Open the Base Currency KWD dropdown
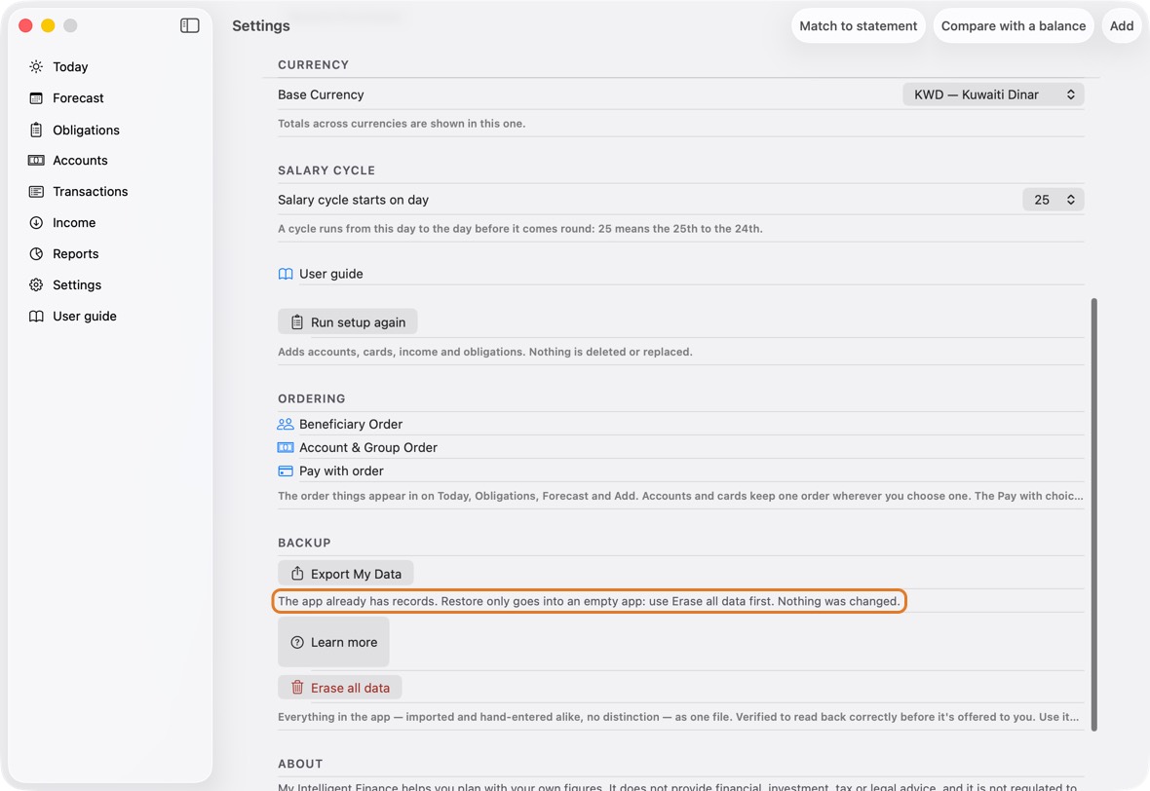Viewport: 1150px width, 791px height. [993, 94]
